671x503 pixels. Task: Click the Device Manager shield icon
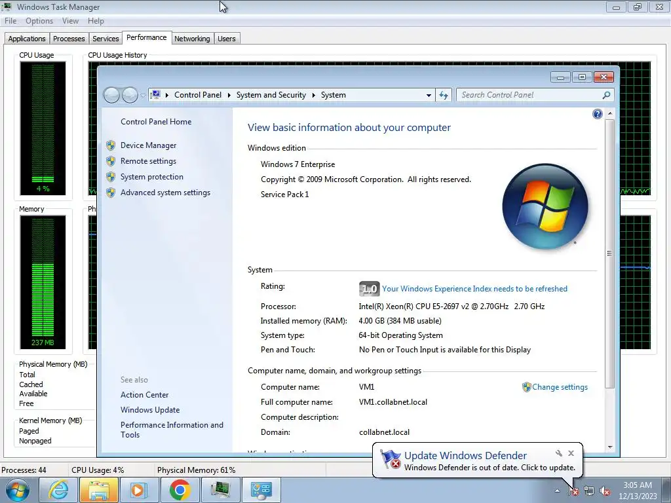(111, 145)
